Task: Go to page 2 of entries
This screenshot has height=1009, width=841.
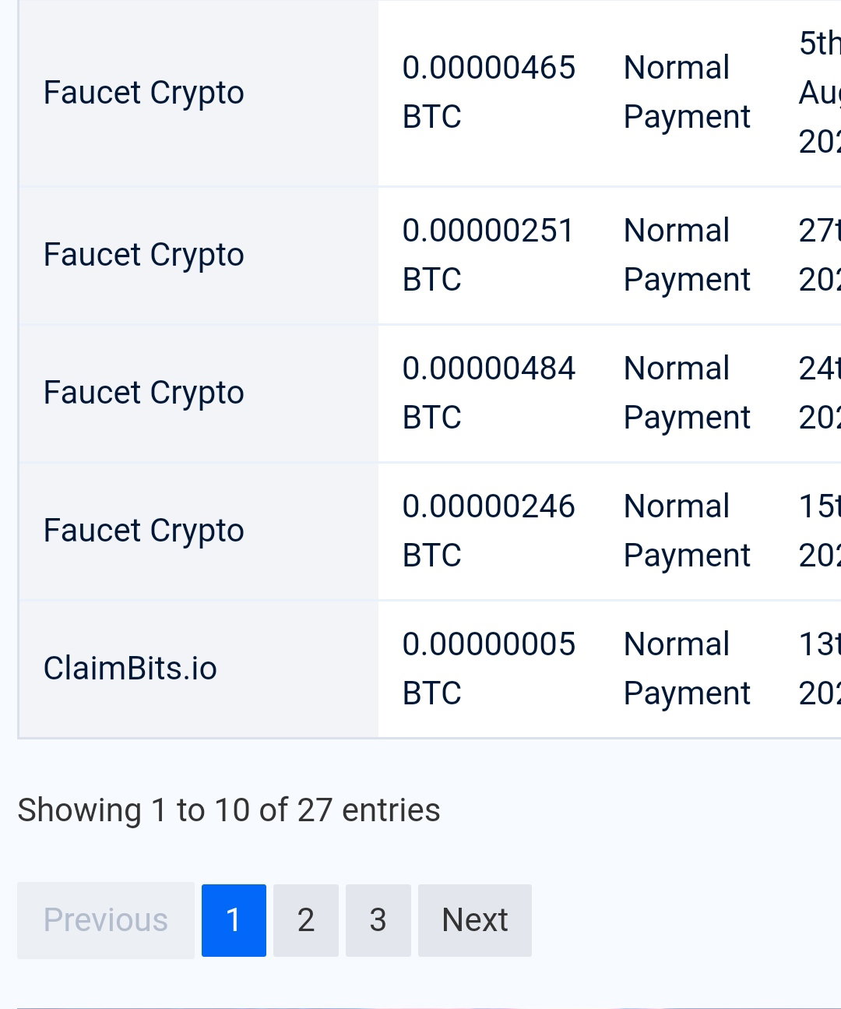Action: tap(306, 920)
